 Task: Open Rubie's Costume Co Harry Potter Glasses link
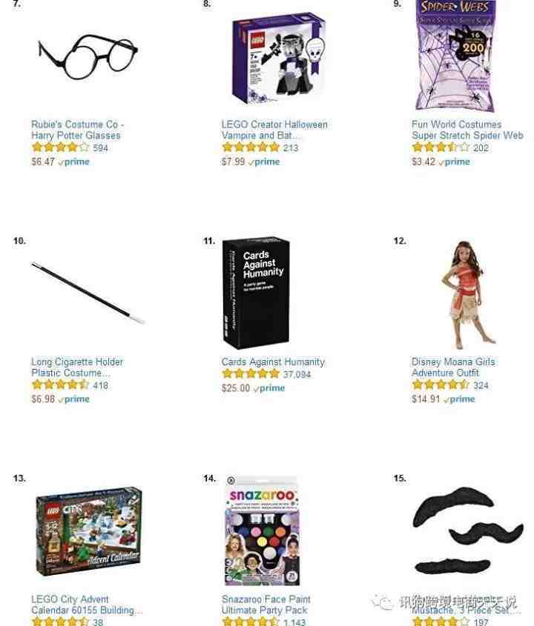[78, 130]
